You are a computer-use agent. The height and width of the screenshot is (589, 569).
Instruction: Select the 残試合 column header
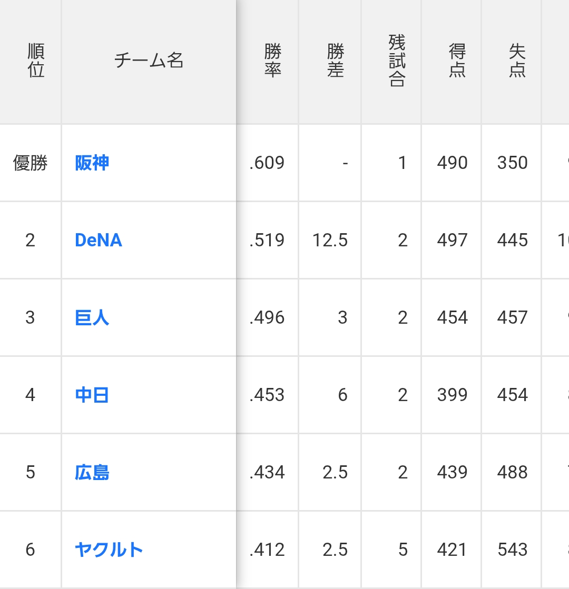[x=396, y=61]
